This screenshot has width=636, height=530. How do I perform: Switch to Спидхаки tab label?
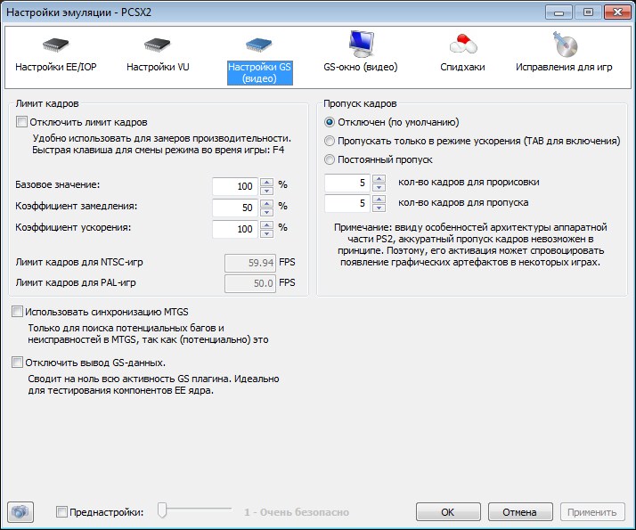(x=462, y=67)
